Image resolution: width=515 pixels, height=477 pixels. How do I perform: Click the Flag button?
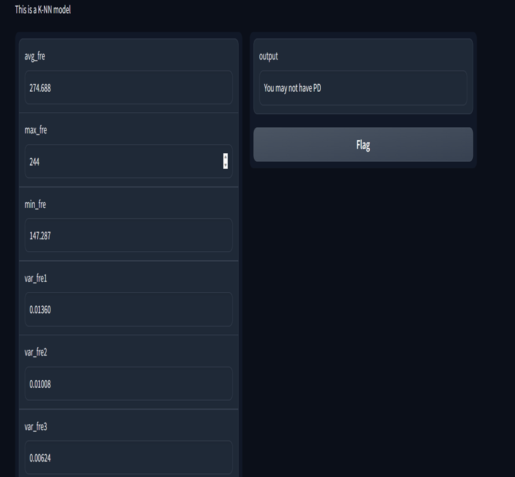363,145
